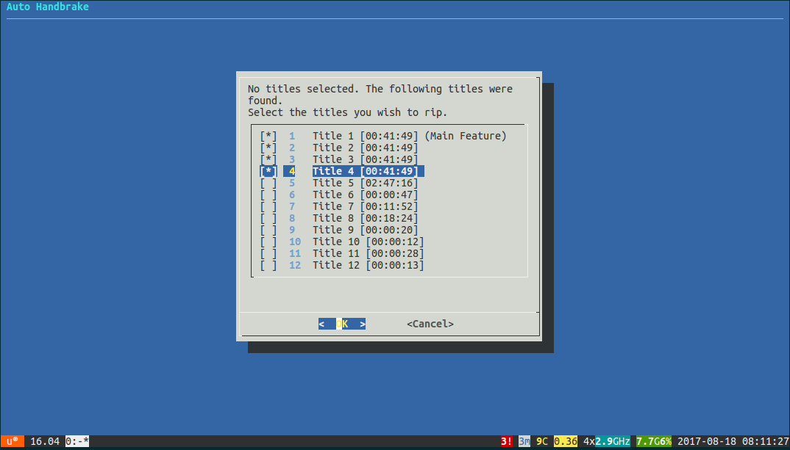The height and width of the screenshot is (450, 790).
Task: Click the 7.7G memory usage indicator
Action: [x=650, y=441]
